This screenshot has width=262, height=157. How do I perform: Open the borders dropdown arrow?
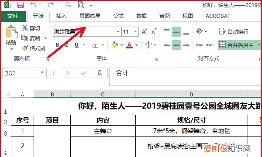pos(103,45)
